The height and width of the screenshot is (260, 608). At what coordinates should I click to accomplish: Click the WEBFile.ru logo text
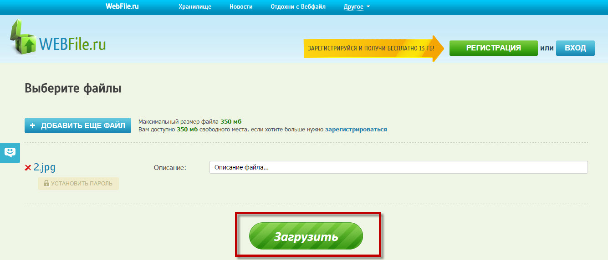(x=72, y=43)
